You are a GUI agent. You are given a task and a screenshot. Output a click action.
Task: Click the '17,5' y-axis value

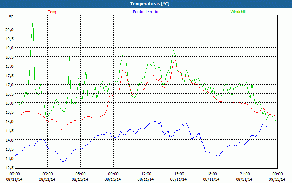point(9,75)
